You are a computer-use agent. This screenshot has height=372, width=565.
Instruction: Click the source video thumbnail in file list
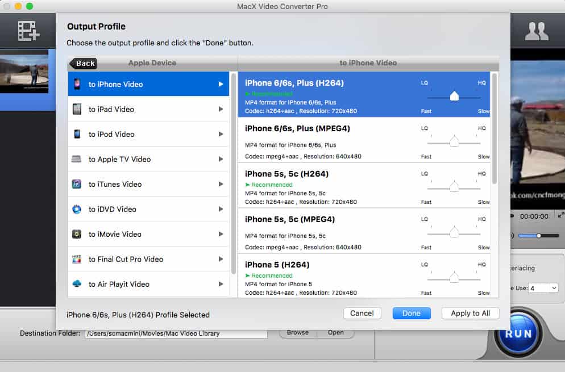point(24,72)
